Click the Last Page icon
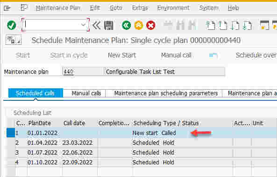This screenshot has width=277, height=177. tap(247, 25)
